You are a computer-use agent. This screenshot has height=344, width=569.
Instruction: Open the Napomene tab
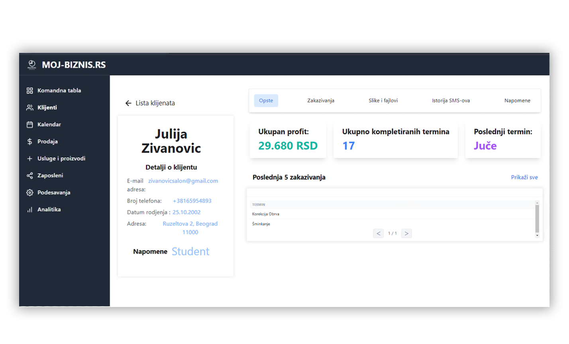(517, 101)
